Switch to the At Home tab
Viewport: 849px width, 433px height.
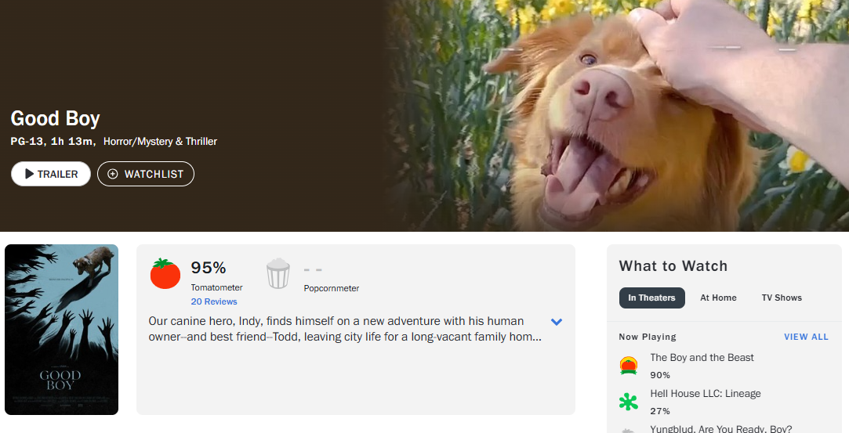(x=718, y=298)
